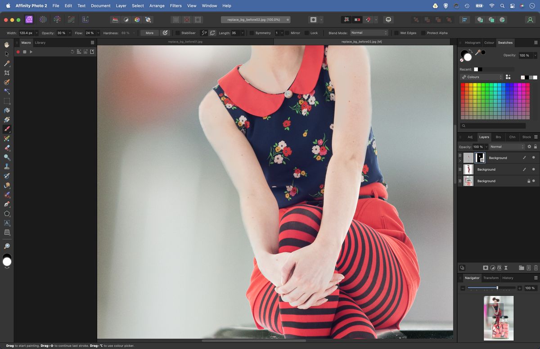
Task: Open the Filters menu
Action: 175,6
